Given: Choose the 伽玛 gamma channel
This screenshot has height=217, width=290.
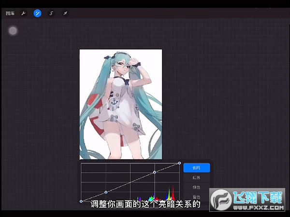Looking at the screenshot, I should pyautogui.click(x=197, y=168).
